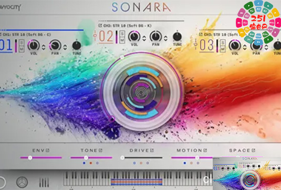Click channel 01 VOL knob
281x190 pixels.
coord(34,45)
